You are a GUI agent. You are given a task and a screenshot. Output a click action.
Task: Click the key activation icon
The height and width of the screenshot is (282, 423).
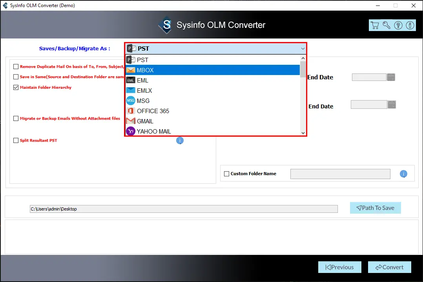(386, 26)
